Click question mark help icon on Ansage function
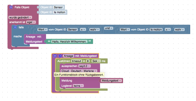This screenshot has height=101, width=196. 60,56
